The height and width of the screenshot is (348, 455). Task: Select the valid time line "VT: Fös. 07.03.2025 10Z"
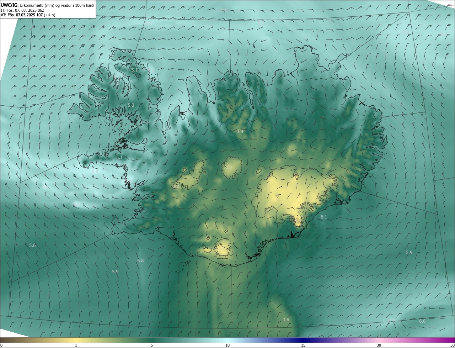tap(27, 15)
